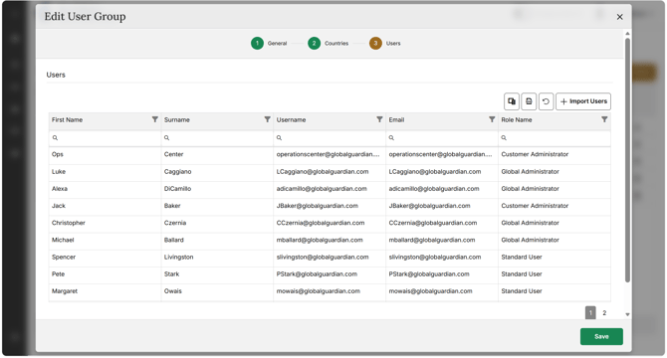Click the reset/refresh arrow icon
The height and width of the screenshot is (358, 667).
click(546, 101)
